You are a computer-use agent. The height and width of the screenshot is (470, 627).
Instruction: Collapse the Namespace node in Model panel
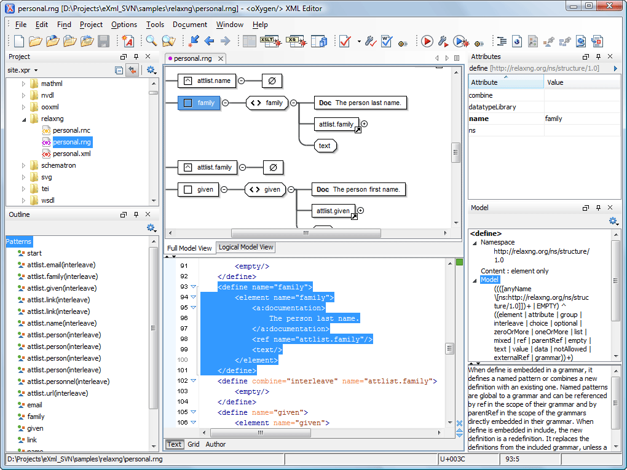pyautogui.click(x=475, y=243)
